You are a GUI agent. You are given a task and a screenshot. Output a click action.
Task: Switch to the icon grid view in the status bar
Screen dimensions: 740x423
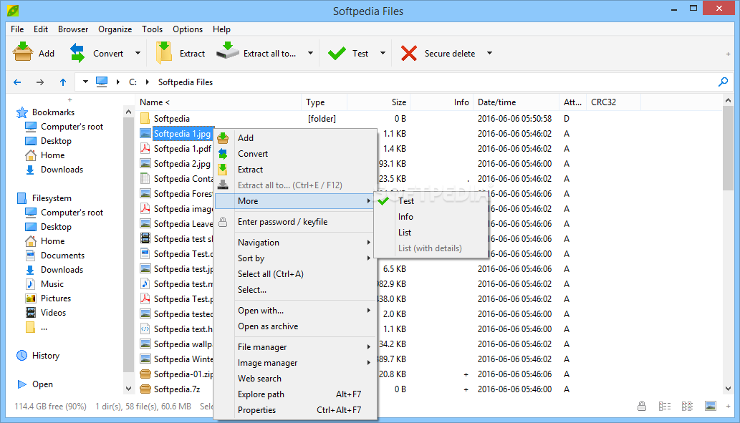[x=687, y=406]
